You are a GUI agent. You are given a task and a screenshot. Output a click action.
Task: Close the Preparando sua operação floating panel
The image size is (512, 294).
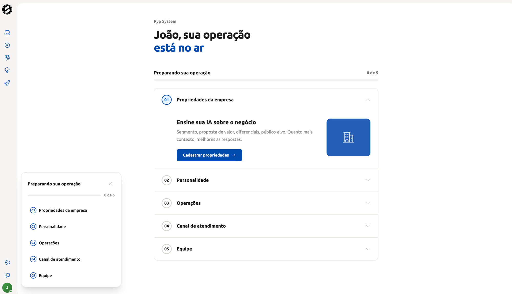(110, 184)
